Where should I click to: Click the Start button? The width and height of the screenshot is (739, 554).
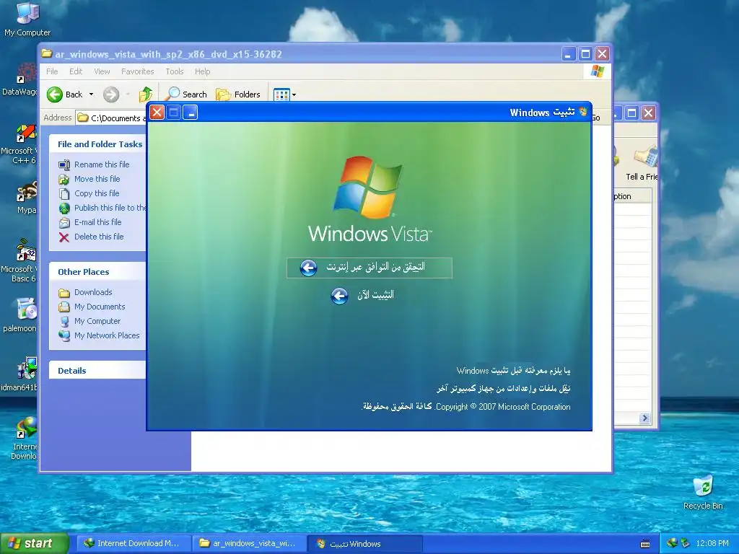click(x=34, y=543)
